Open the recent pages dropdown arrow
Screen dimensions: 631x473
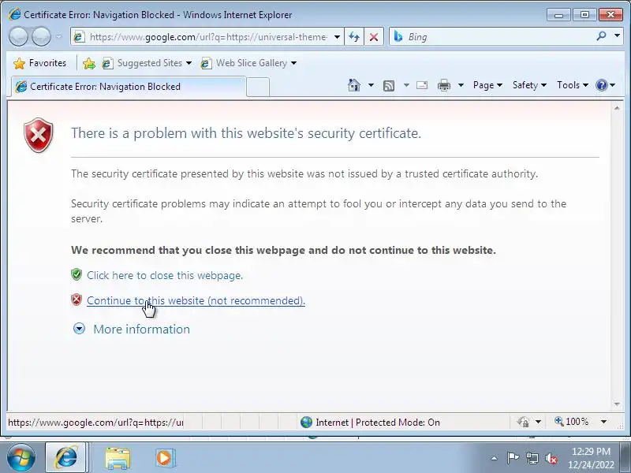tap(59, 36)
